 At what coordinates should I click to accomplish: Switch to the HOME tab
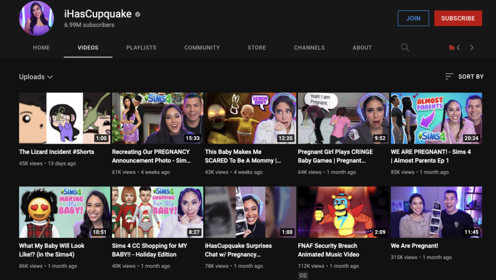(x=42, y=48)
